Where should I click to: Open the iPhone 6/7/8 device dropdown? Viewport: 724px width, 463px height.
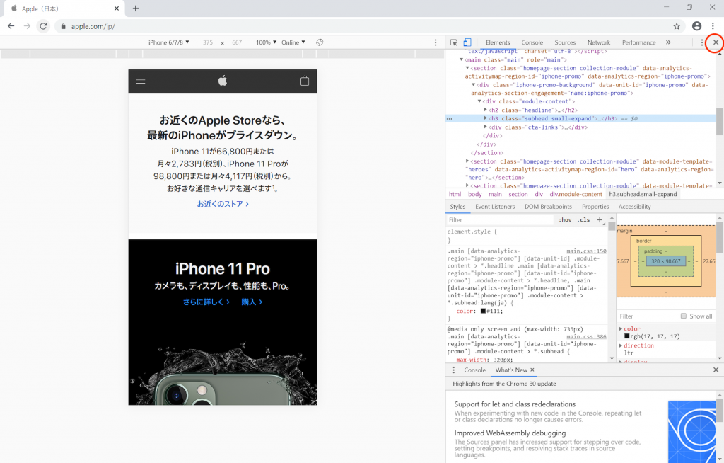[168, 42]
